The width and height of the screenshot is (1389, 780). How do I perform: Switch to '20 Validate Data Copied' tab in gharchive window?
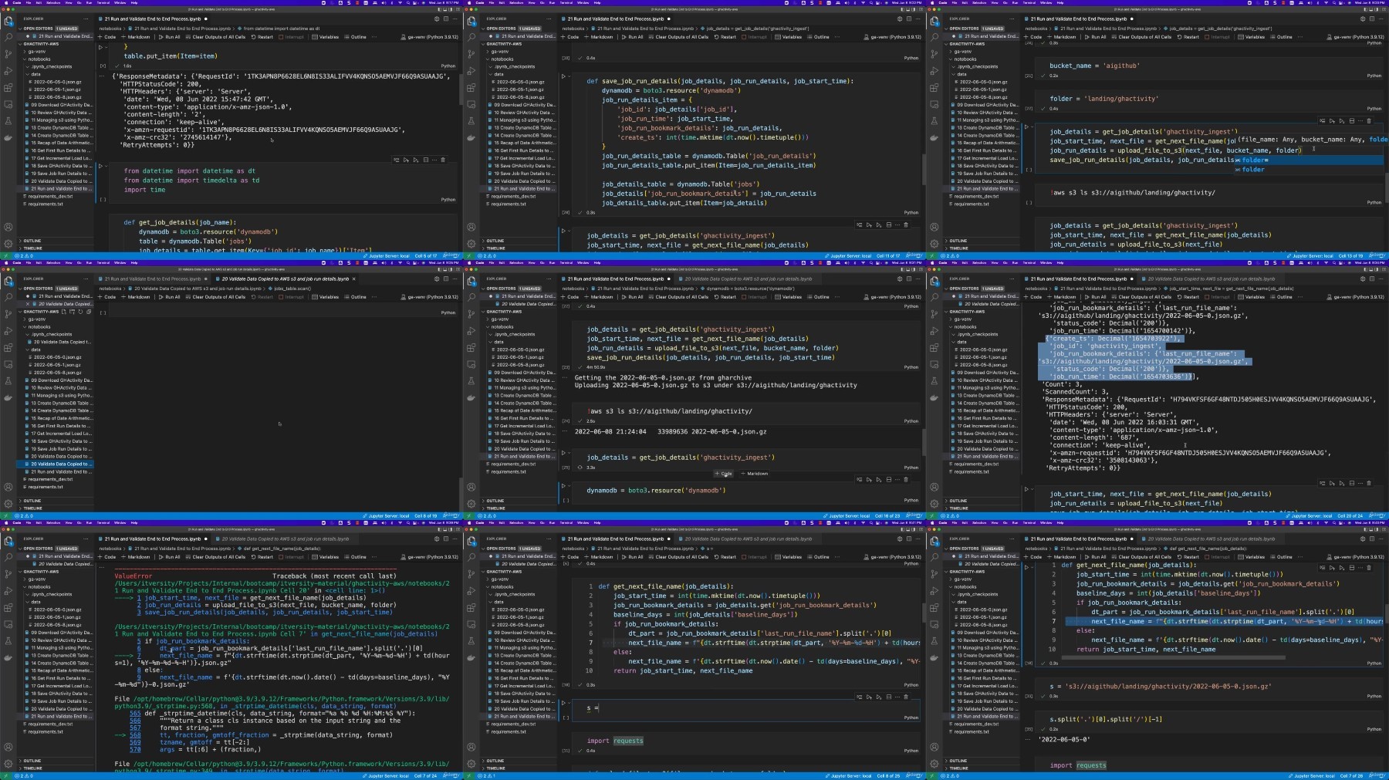click(x=748, y=279)
